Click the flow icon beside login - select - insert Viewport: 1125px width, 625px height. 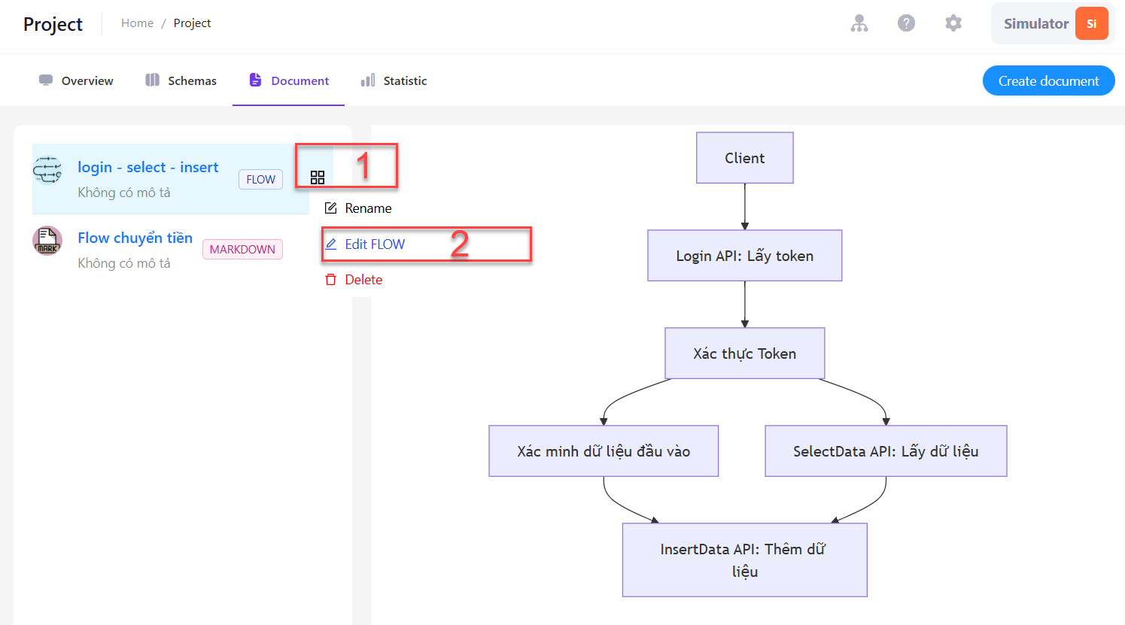[47, 170]
